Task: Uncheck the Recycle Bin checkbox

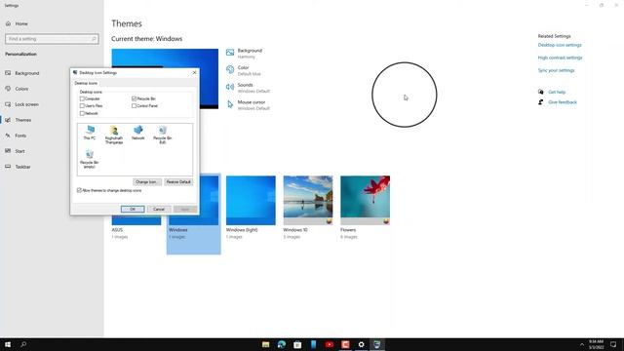Action: click(135, 98)
